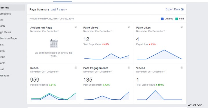Open Page Views in the sidebar
This screenshot has height=108, width=208.
point(6,32)
